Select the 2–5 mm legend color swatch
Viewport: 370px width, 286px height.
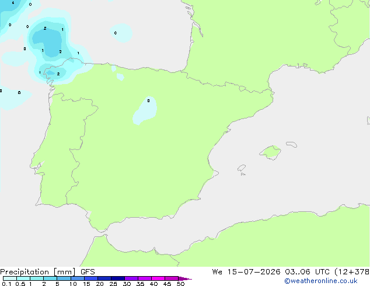point(50,278)
